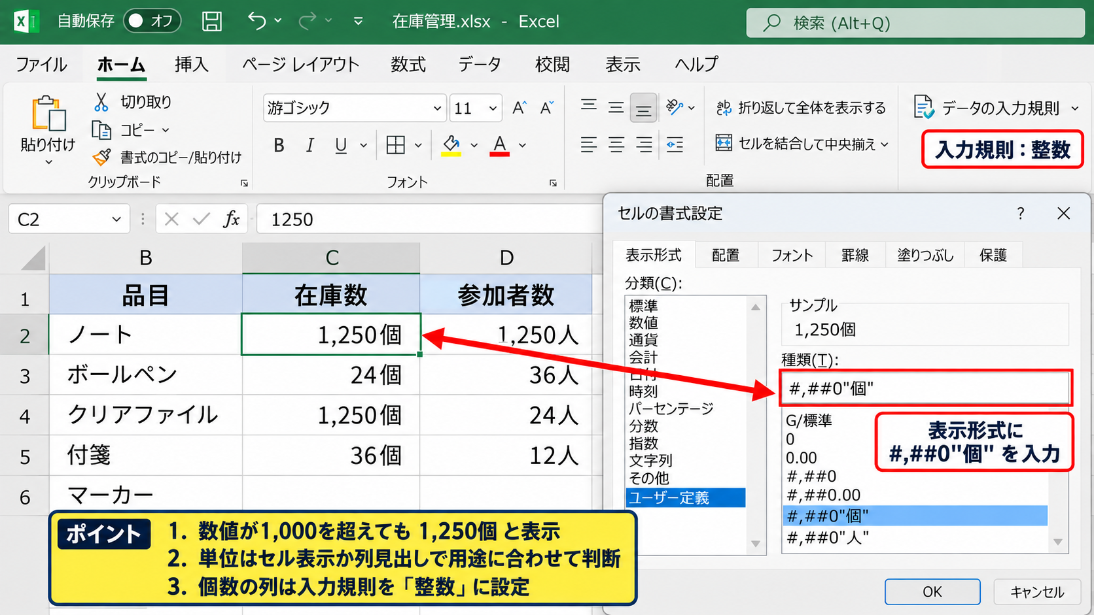This screenshot has width=1094, height=615.
Task: Click the Undo arrow icon
Action: (x=256, y=21)
